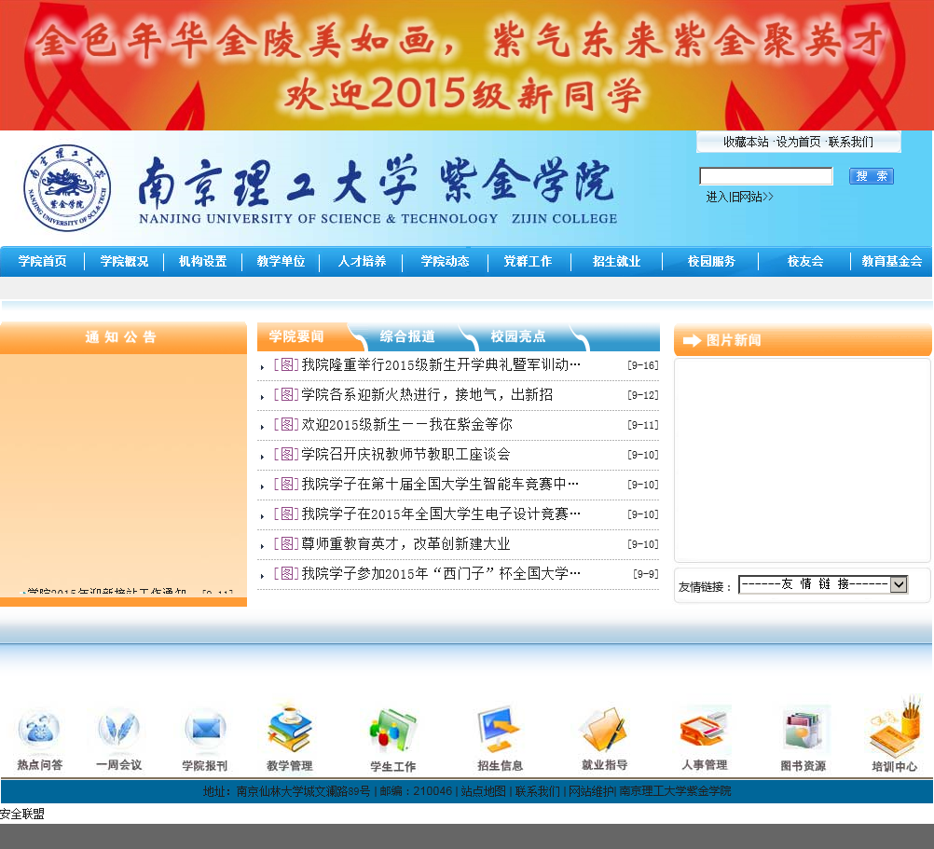This screenshot has height=849, width=934.
Task: Open the 热点问答 icon
Action: 39,735
